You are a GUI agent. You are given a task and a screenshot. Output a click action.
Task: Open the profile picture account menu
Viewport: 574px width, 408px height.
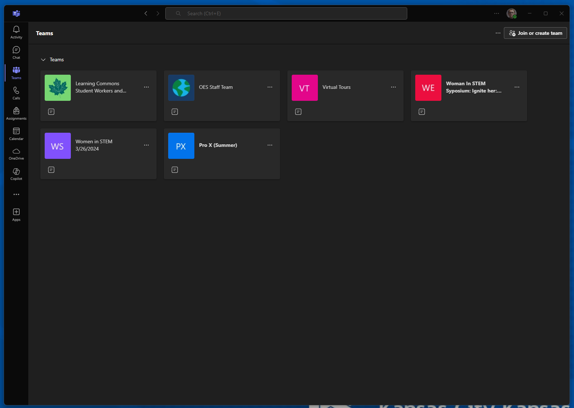(x=512, y=13)
